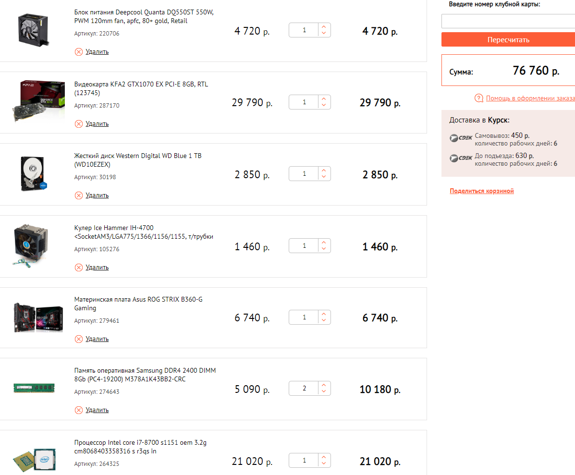Open Помощь в оформлении заказа link
Screen dimensions: 575x475
click(x=530, y=98)
